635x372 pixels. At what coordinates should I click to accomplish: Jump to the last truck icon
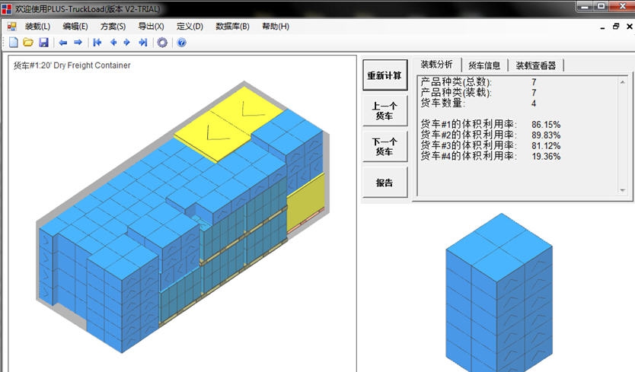click(142, 43)
